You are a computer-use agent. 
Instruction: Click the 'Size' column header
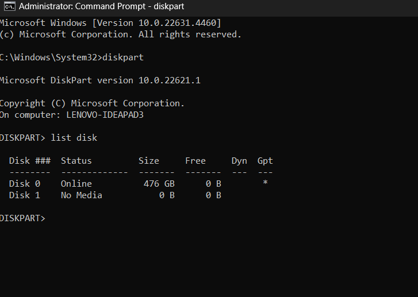point(149,161)
